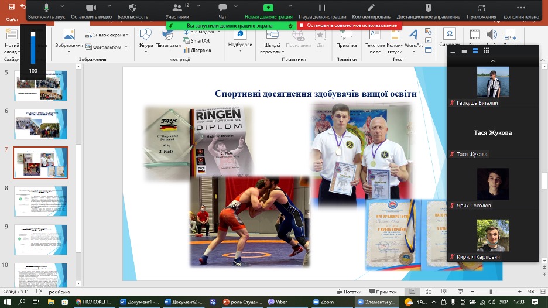Screen dimensions: 548x308
Task: Switch to Slide Sorter view
Action: (429, 292)
